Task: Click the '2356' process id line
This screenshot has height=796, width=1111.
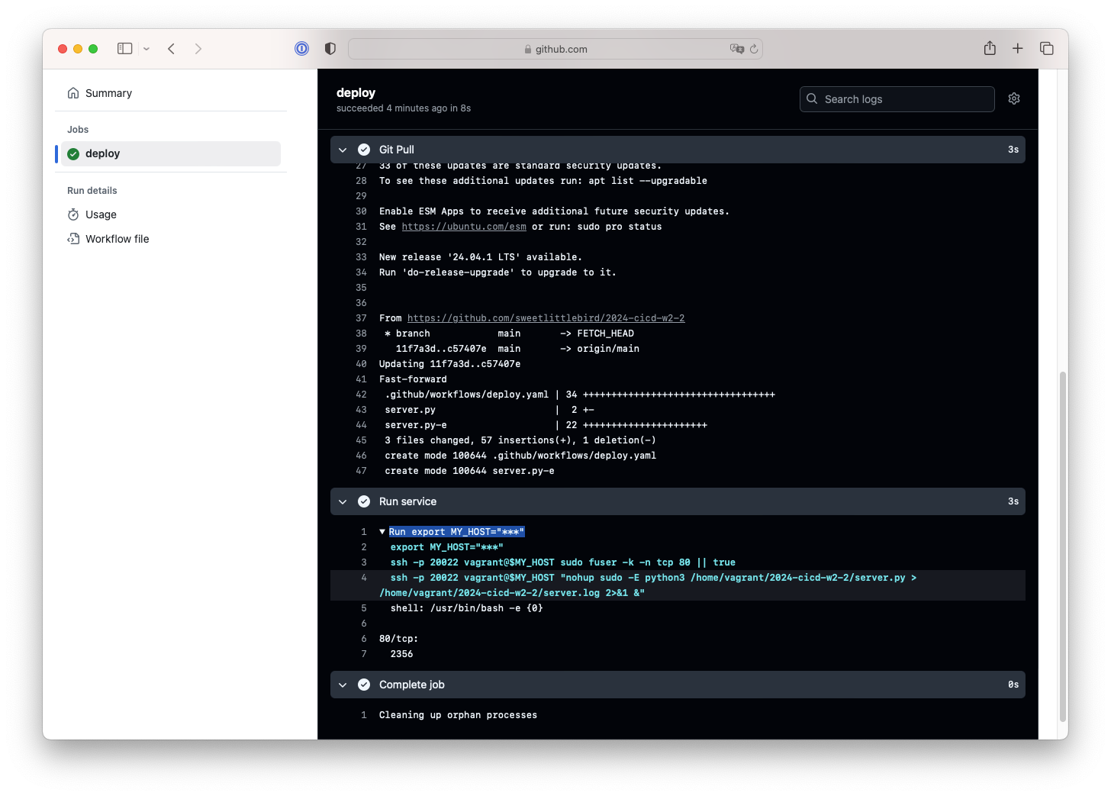Action: coord(401,654)
